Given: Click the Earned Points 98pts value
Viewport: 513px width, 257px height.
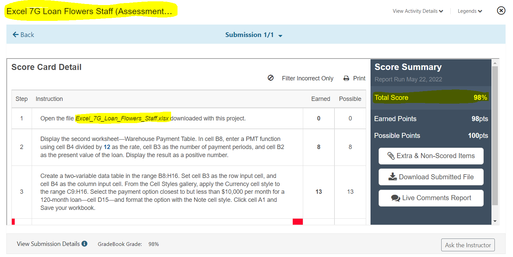Looking at the screenshot, I should point(480,119).
